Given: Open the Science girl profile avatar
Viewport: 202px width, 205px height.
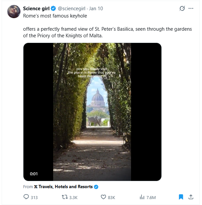Looking at the screenshot, I should (x=14, y=12).
